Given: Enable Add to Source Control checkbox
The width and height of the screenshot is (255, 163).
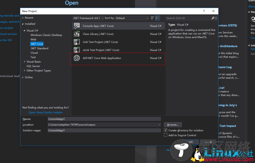Looking at the screenshot, I should point(165,135).
